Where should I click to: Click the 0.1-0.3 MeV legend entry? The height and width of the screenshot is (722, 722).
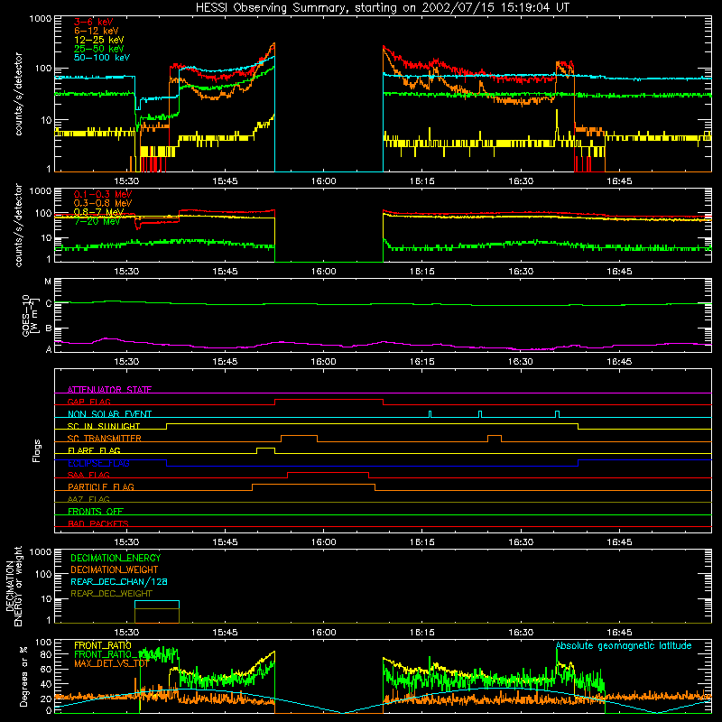(103, 194)
